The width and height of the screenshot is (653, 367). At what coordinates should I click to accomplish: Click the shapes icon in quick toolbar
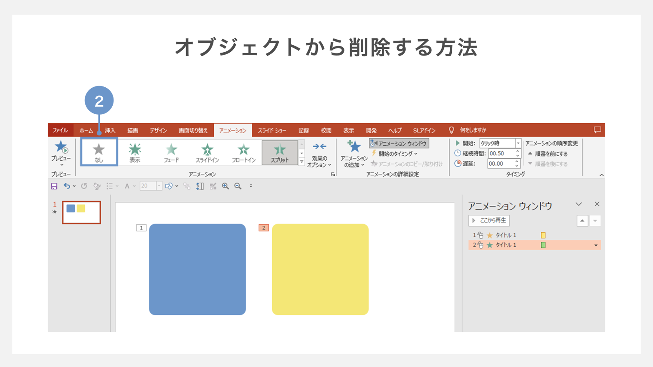coord(169,186)
